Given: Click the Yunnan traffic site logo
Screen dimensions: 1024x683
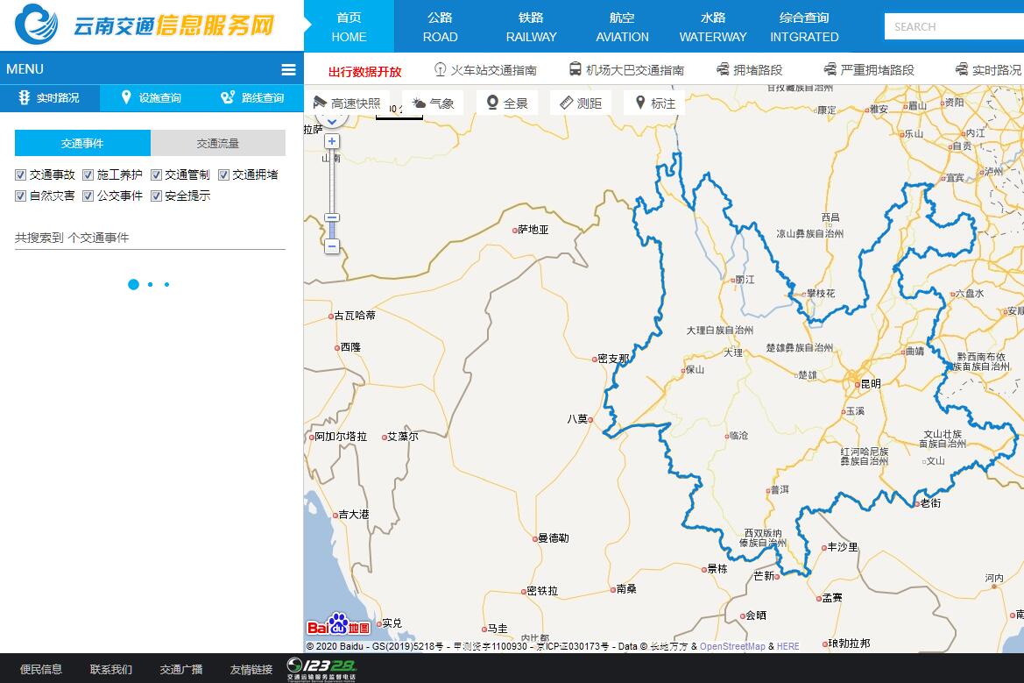Looking at the screenshot, I should 145,25.
